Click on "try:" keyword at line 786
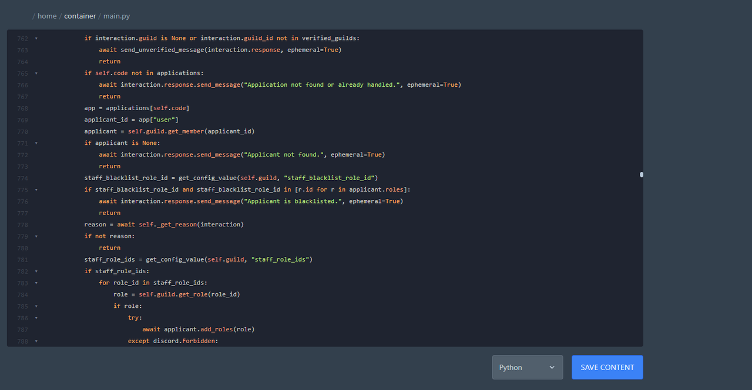This screenshot has width=752, height=390. [x=135, y=318]
